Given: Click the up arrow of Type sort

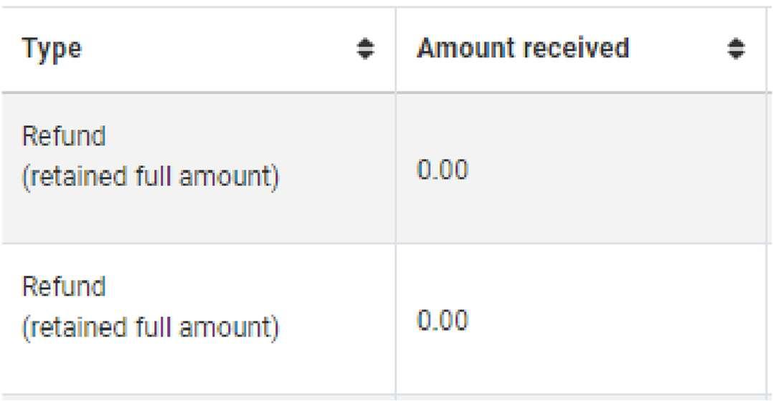Looking at the screenshot, I should 366,44.
